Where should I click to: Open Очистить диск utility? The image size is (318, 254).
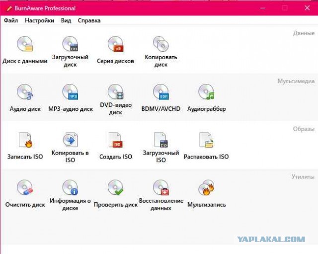25,193
